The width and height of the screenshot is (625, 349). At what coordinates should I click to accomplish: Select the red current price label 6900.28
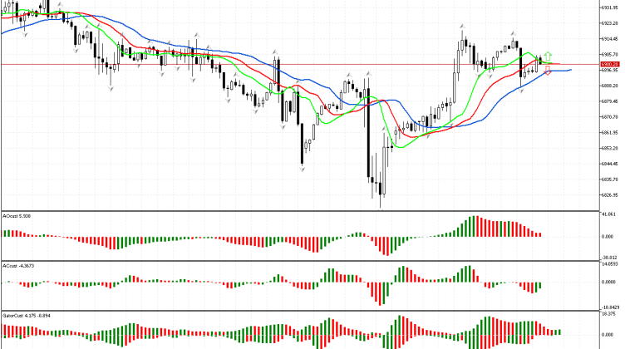click(608, 64)
